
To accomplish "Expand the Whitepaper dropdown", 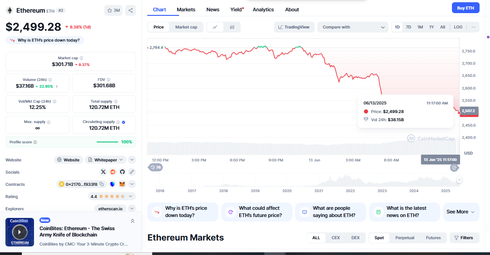I will [106, 160].
